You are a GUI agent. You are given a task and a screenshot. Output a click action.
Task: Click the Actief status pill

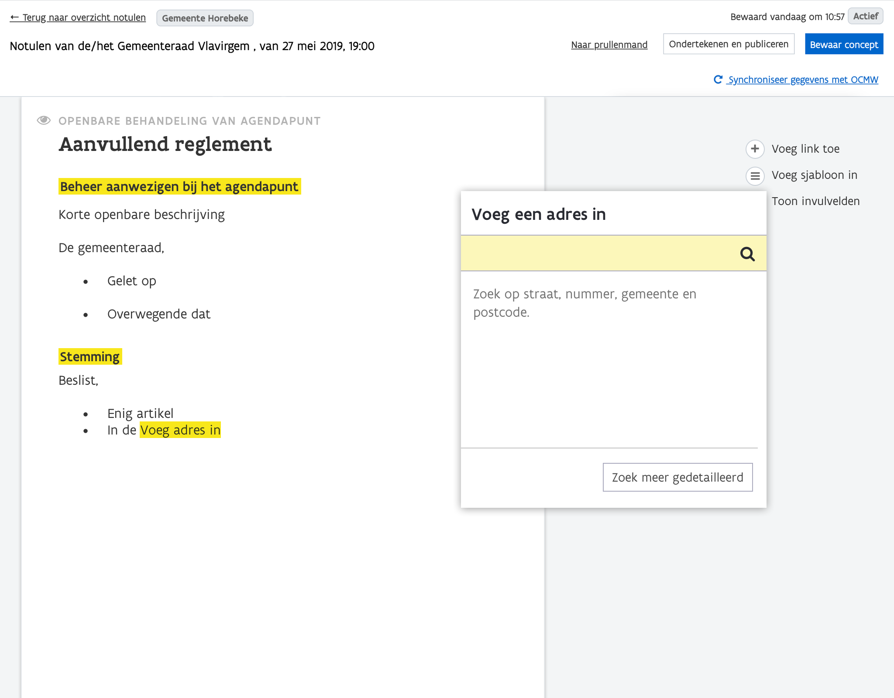865,17
